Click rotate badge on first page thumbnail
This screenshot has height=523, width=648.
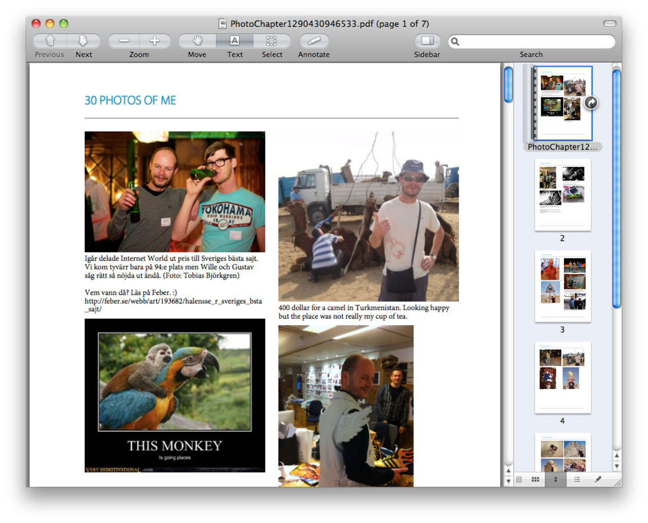click(x=591, y=103)
